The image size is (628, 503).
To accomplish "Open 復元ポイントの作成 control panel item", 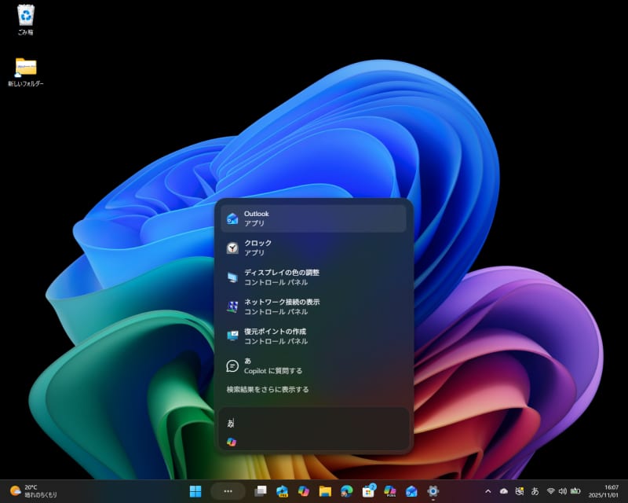I will click(313, 336).
